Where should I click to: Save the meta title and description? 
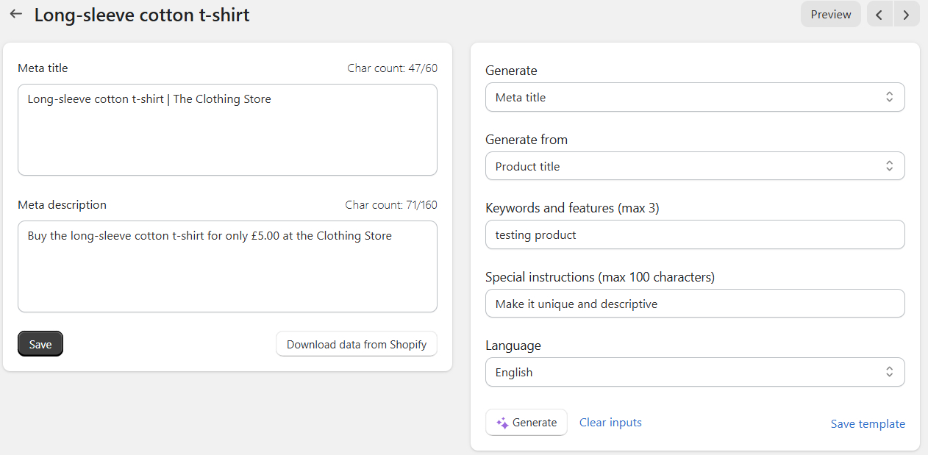(40, 344)
